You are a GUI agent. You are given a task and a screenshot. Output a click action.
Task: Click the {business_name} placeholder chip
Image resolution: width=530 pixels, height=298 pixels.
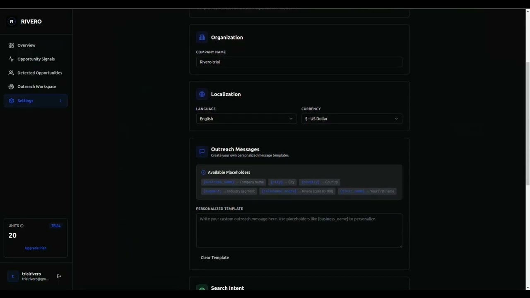click(234, 182)
